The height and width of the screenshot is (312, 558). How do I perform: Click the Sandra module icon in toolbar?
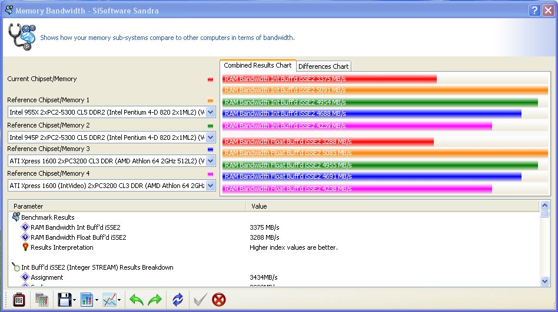point(19,300)
